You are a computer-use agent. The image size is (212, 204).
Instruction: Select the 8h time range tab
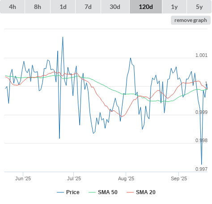(38, 7)
